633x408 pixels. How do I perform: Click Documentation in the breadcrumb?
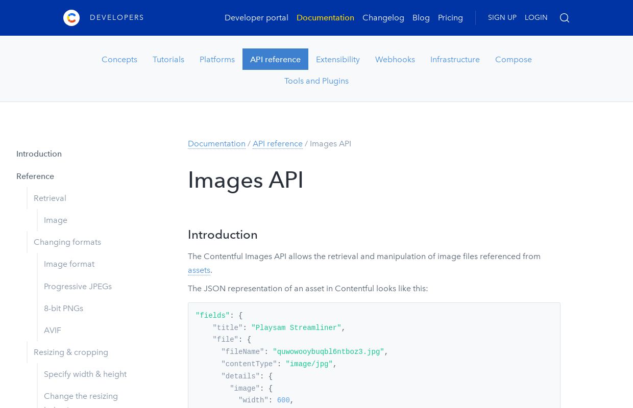click(216, 144)
